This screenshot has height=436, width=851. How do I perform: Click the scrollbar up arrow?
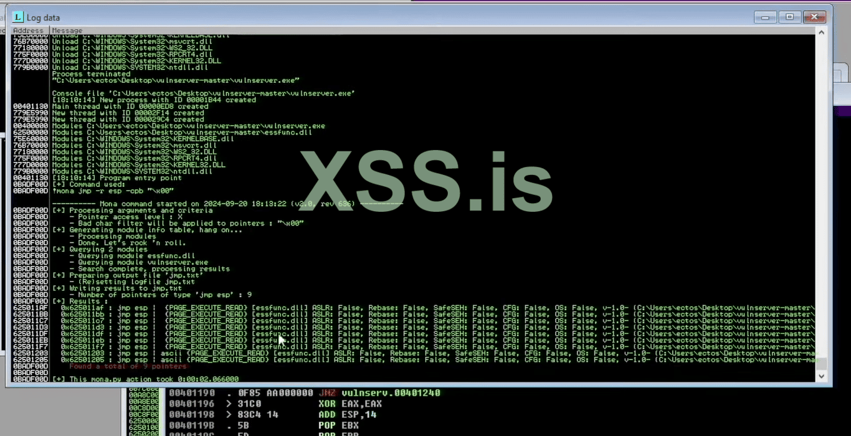click(x=821, y=31)
